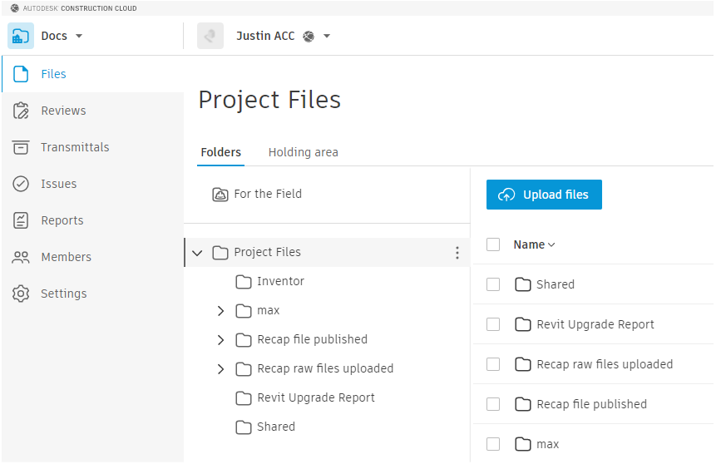Image resolution: width=716 pixels, height=464 pixels.
Task: Click the For the Field hard-hat folder icon
Action: click(220, 195)
